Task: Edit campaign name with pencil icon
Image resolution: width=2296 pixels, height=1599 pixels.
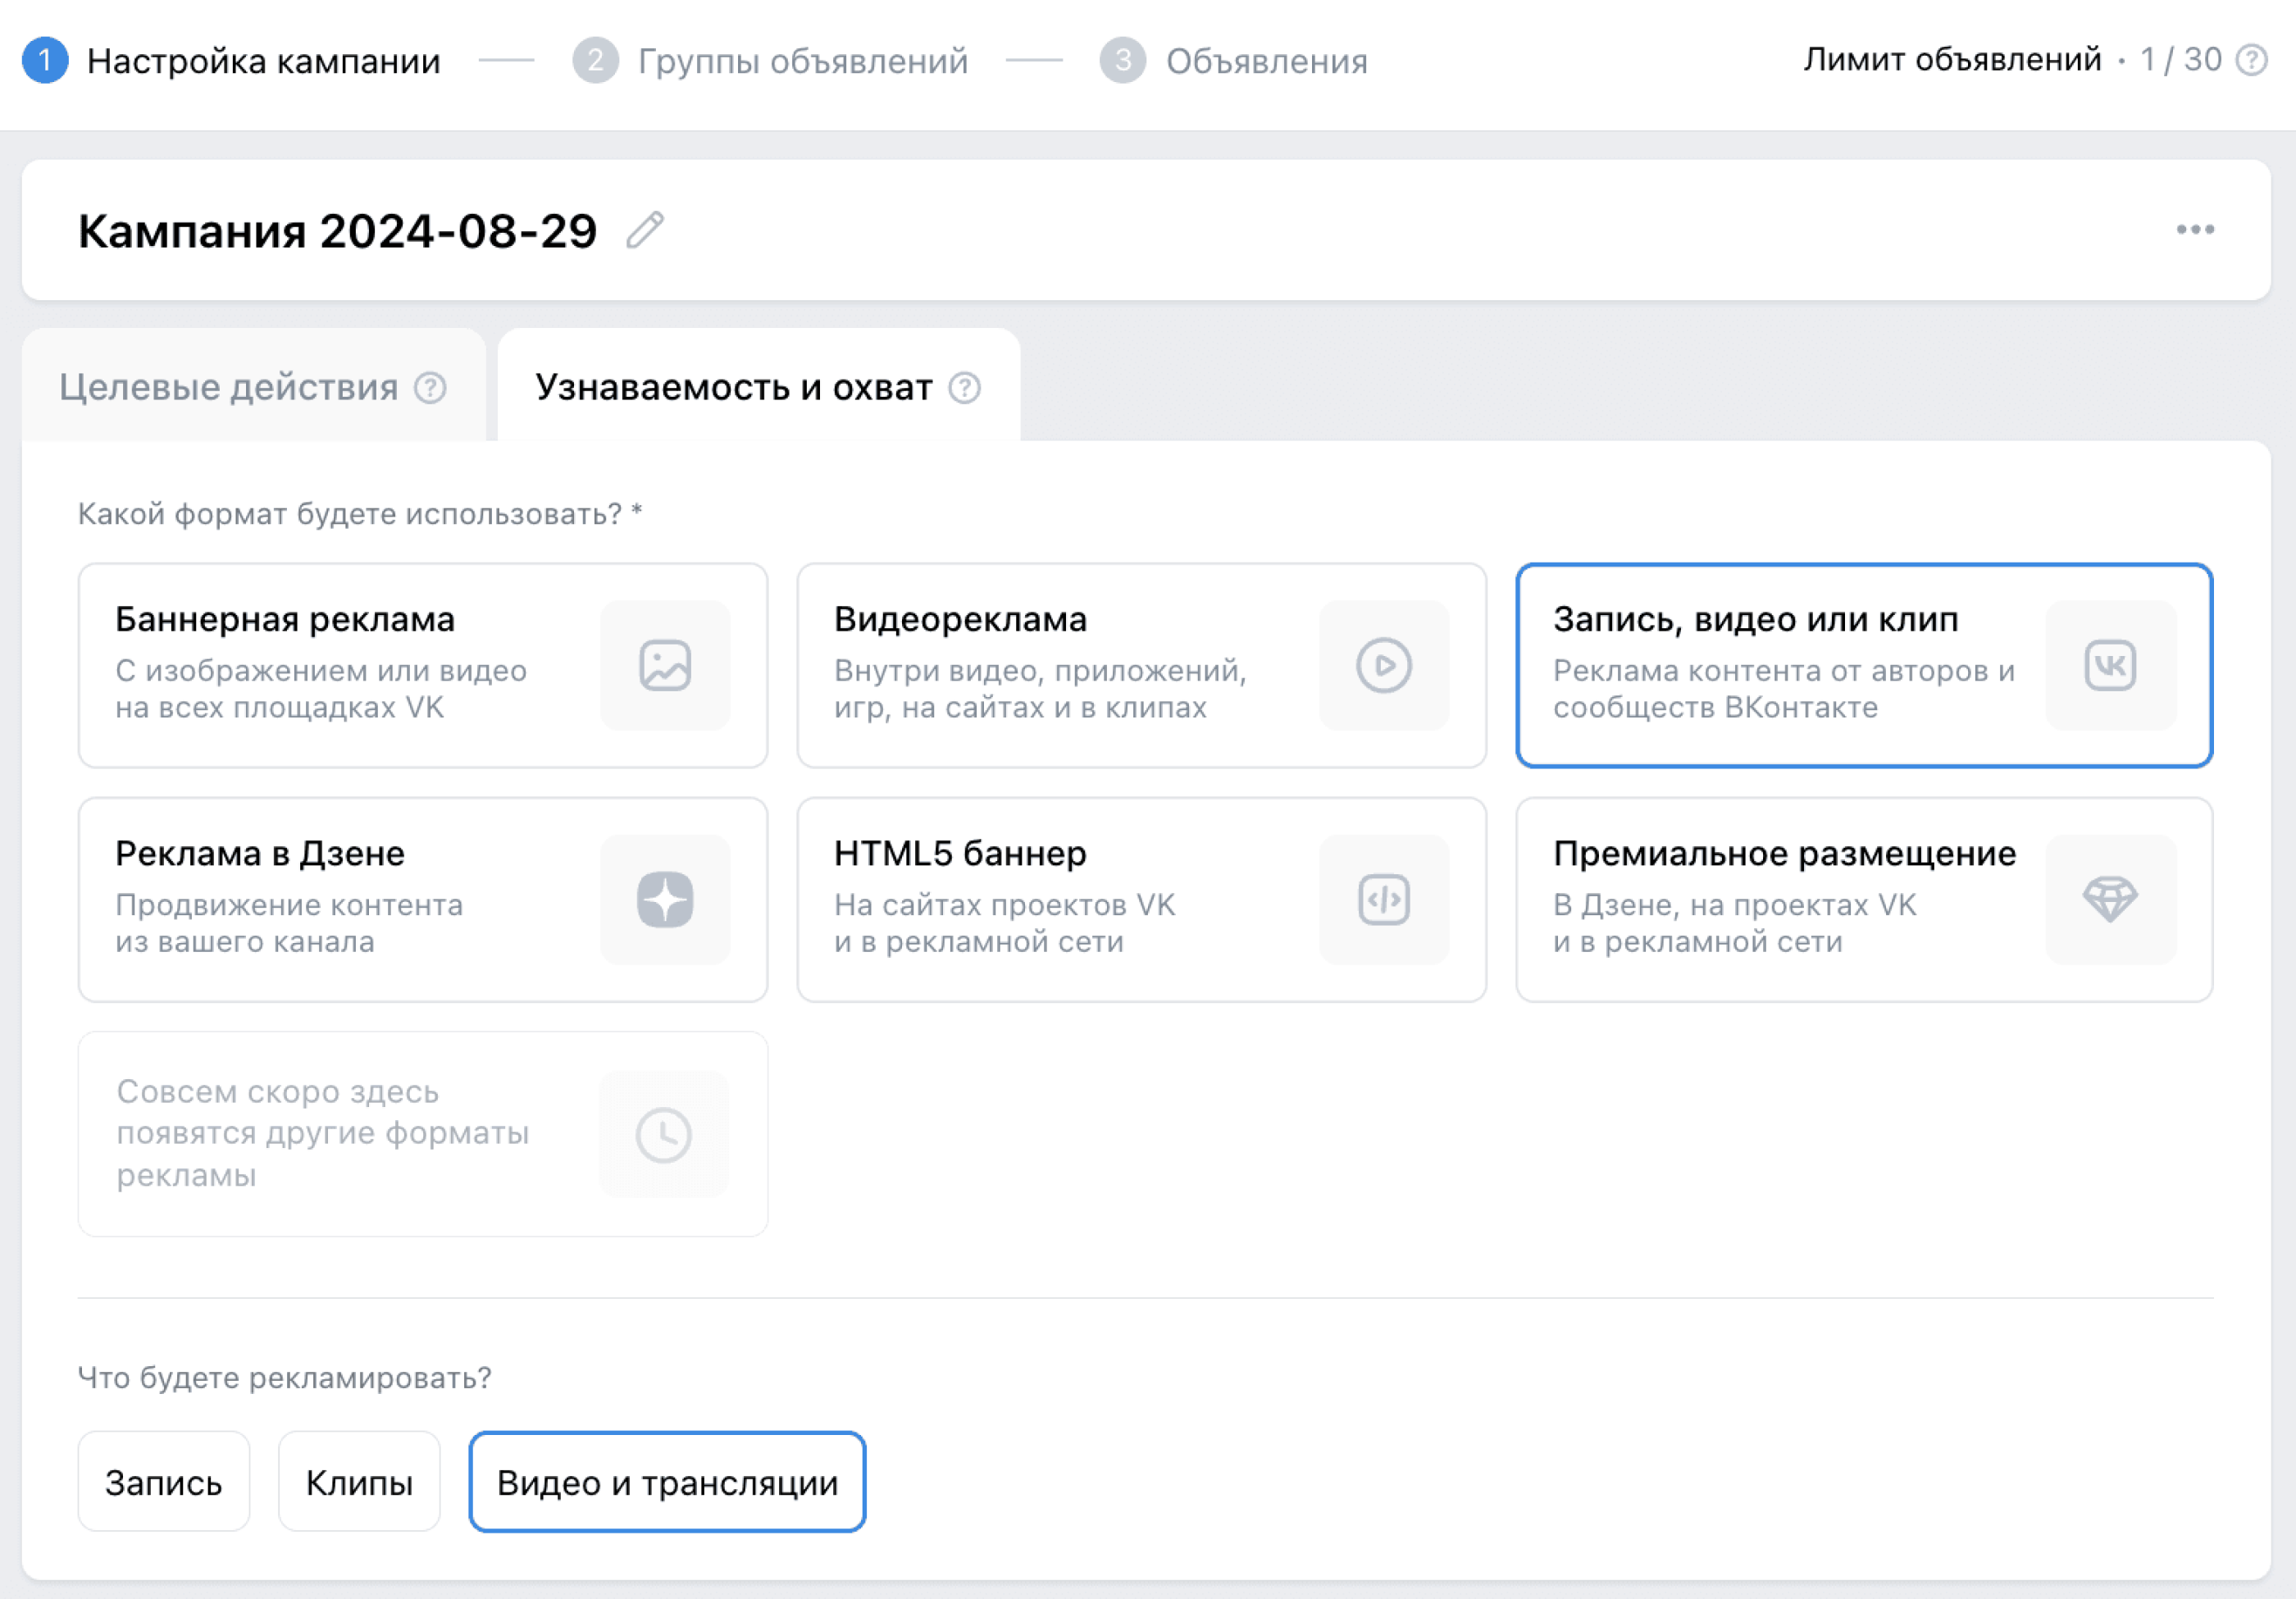Action: pos(645,230)
